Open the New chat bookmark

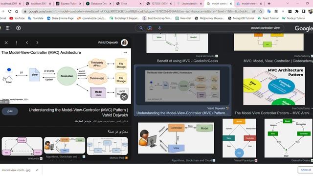[x=183, y=18]
